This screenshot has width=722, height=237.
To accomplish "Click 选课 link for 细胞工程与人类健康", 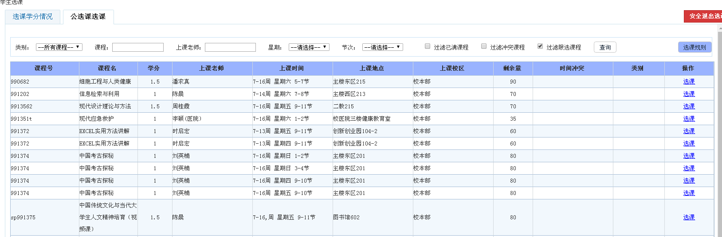I will coord(689,82).
